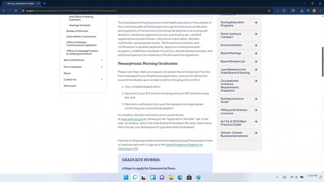This screenshot has width=324, height=182.
Task: Open File Explorer from the taskbar
Action: 171,177
